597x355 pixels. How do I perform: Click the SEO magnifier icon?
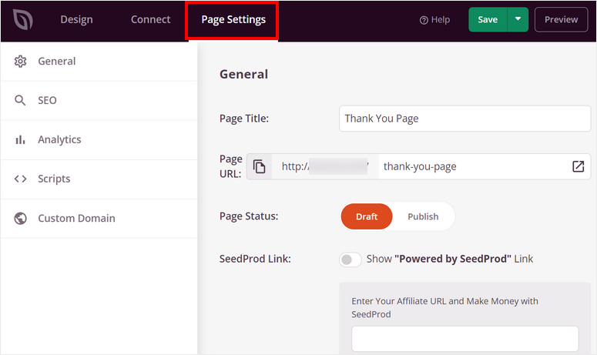tap(21, 101)
